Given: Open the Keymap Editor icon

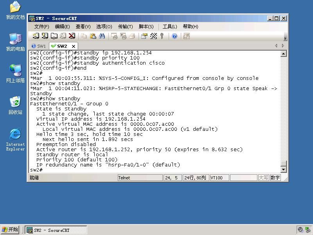Looking at the screenshot, I should click(x=153, y=36).
